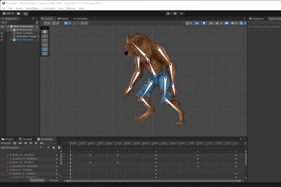This screenshot has height=187, width=281.
Task: Open the animation clip selector dropdown
Action: [x=21, y=148]
